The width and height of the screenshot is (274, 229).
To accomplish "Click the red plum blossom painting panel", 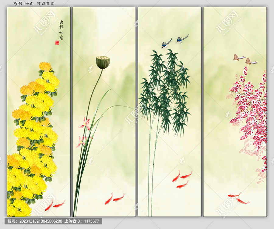I will pyautogui.click(x=235, y=112).
